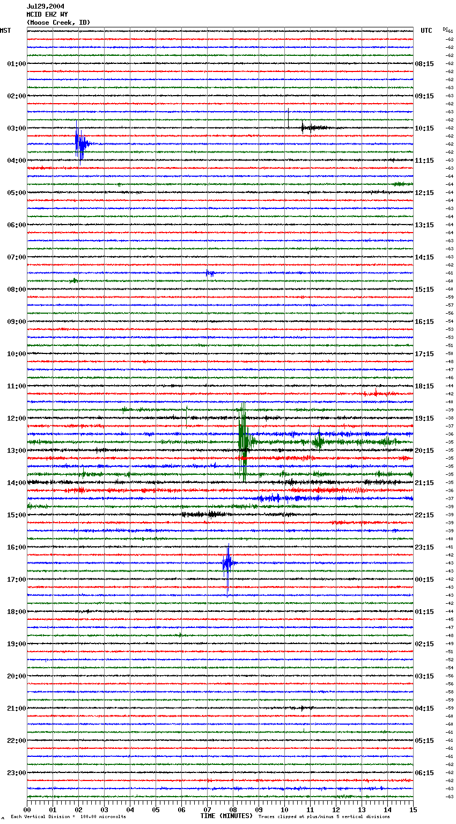Image resolution: width=456 pixels, height=824 pixels.
Task: Select the 03:00 MST row label
Action: (x=17, y=128)
